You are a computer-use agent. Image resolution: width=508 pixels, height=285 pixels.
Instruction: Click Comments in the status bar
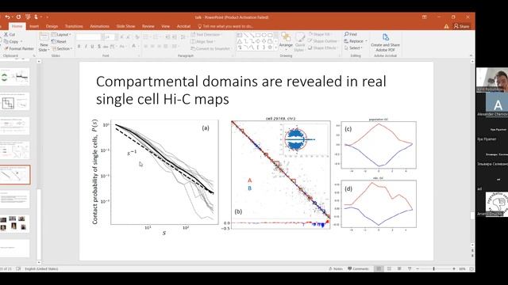[358, 268]
